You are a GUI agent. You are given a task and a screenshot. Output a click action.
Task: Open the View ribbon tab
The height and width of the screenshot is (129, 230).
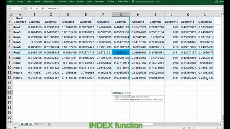coord(89,1)
